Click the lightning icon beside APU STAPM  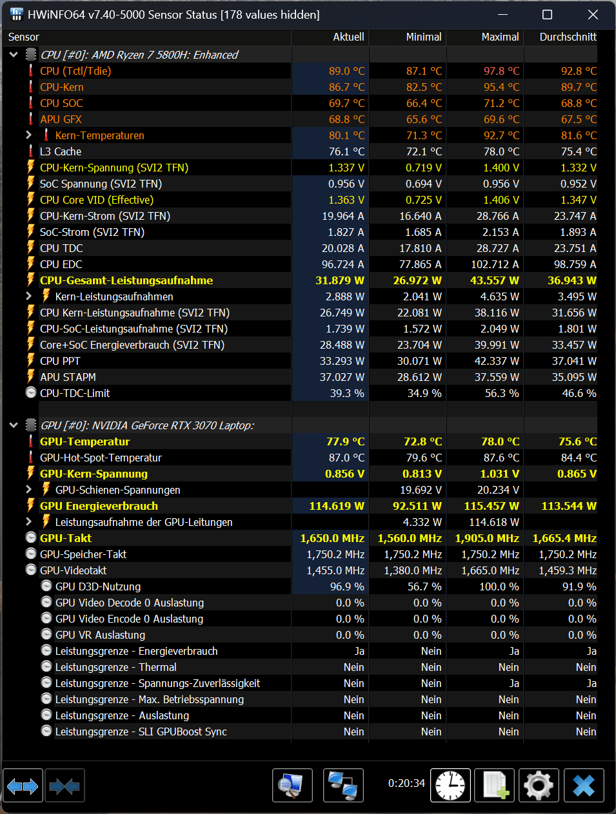(30, 377)
